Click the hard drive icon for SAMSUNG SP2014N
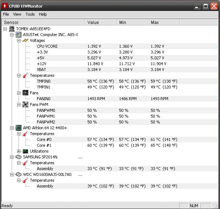Image resolution: width=220 pixels, height=209 pixels. tap(19, 157)
